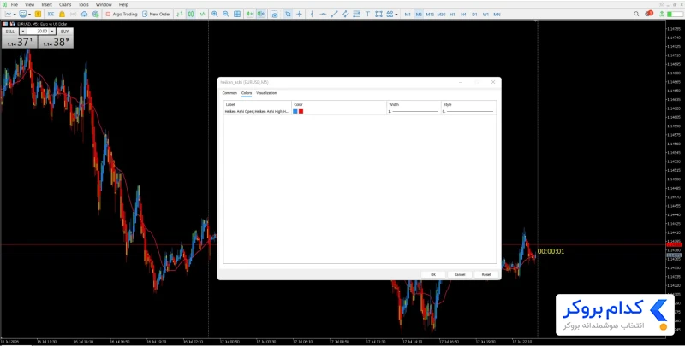Open the Style line selector in dialog
The height and width of the screenshot is (346, 685).
click(x=468, y=112)
